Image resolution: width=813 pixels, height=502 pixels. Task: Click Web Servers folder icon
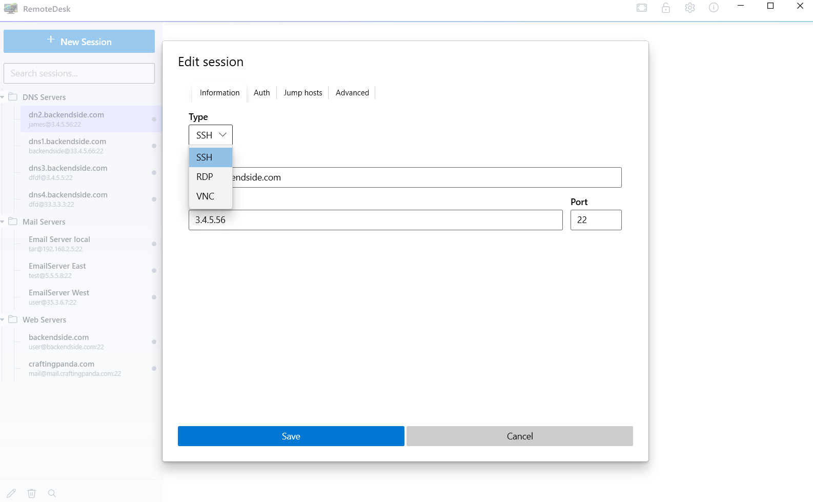click(13, 319)
